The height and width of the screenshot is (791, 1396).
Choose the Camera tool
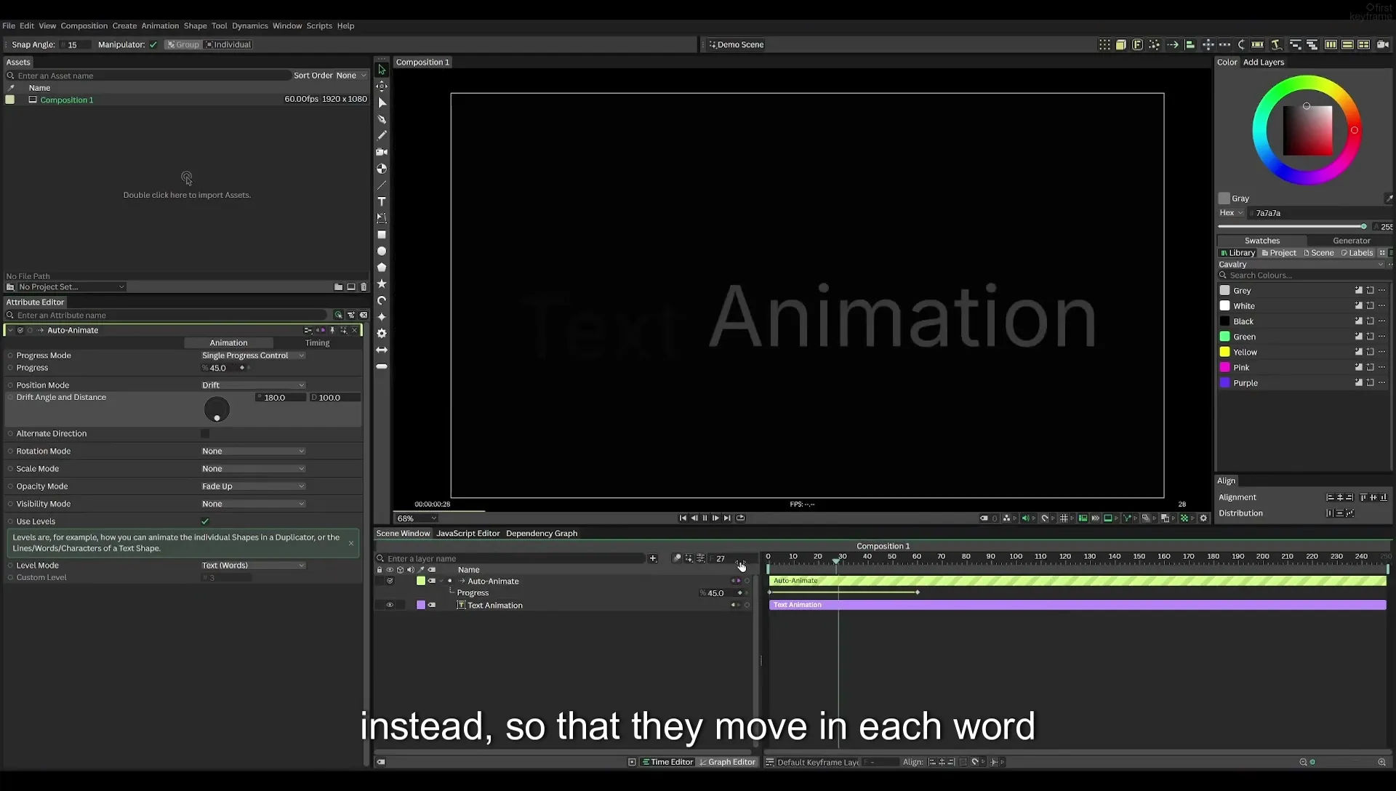[381, 152]
